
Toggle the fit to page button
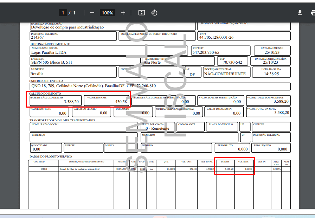point(142,13)
